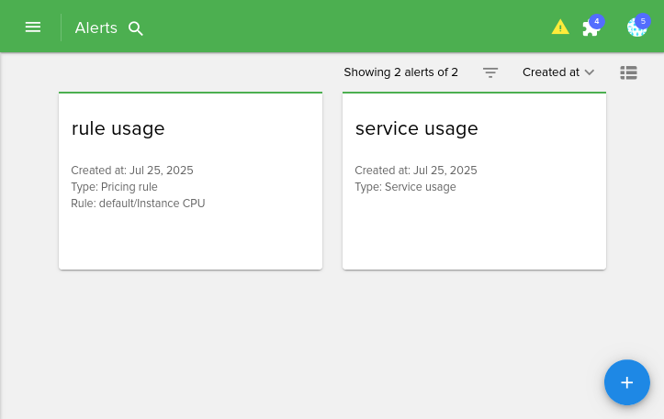Open the service usage alert card

(x=474, y=229)
